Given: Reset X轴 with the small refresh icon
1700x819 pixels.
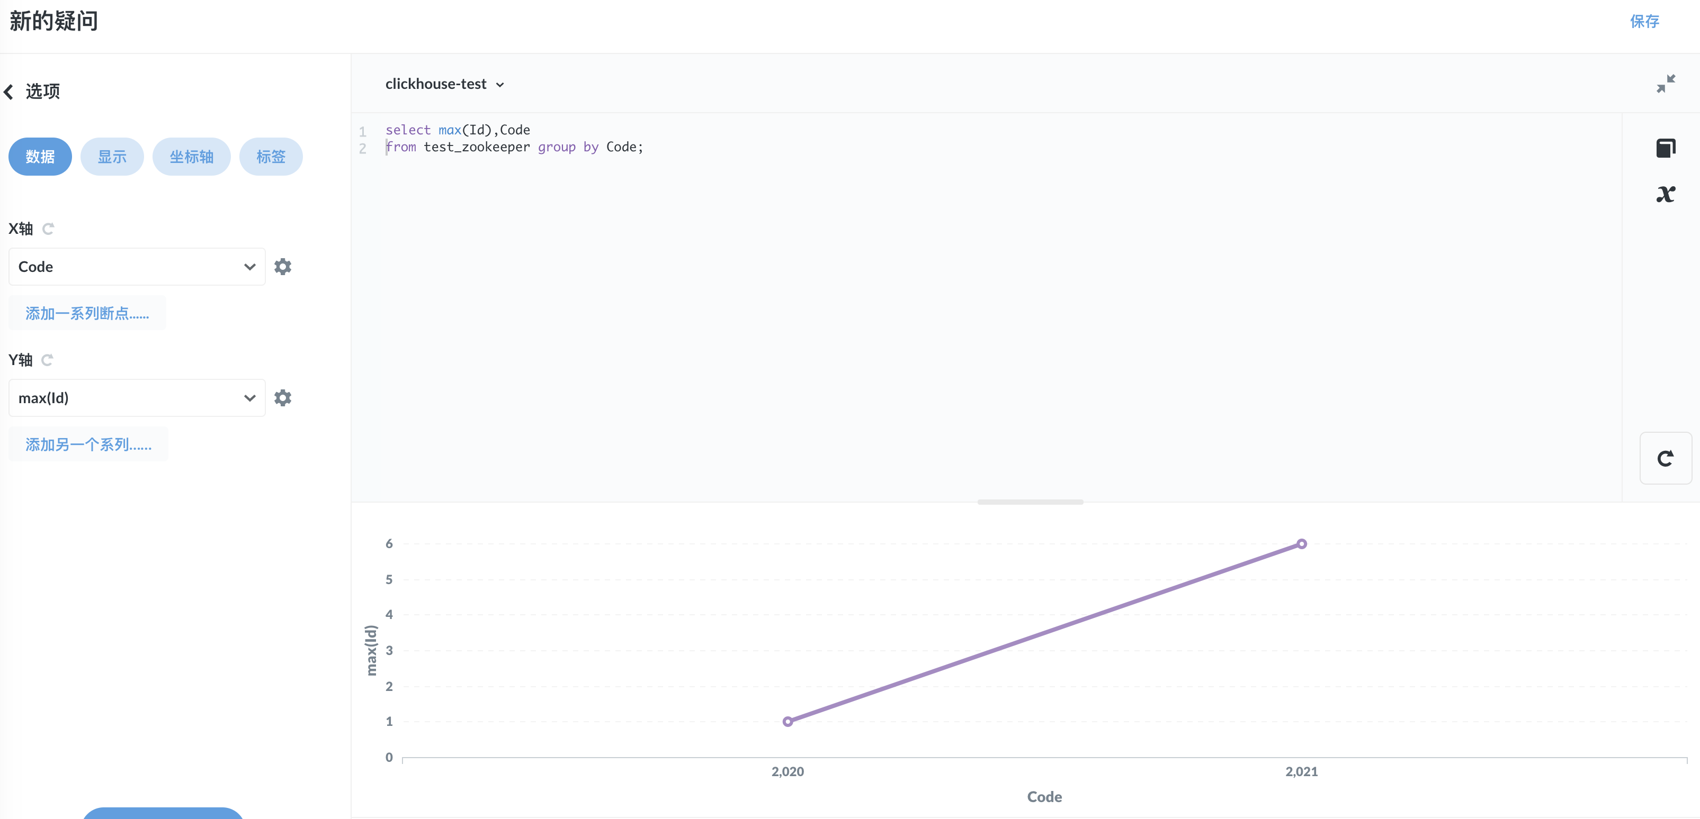Looking at the screenshot, I should (x=48, y=229).
